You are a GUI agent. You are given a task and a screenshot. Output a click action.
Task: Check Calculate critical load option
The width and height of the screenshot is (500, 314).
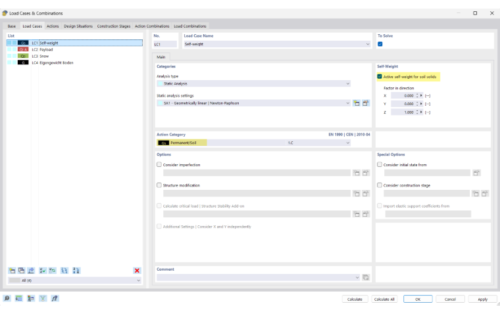[159, 206]
